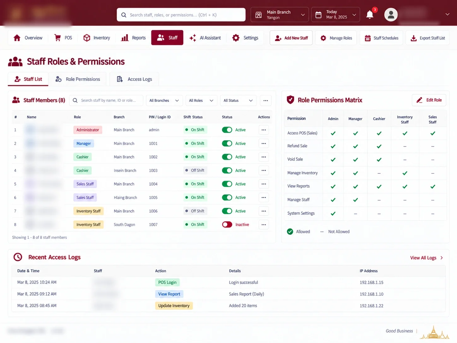Open the user profile avatar
The width and height of the screenshot is (457, 343).
point(391,15)
